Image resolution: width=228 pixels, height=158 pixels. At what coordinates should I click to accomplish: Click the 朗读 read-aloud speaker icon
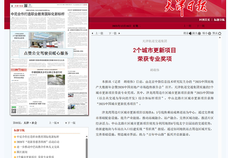[x=190, y=33]
